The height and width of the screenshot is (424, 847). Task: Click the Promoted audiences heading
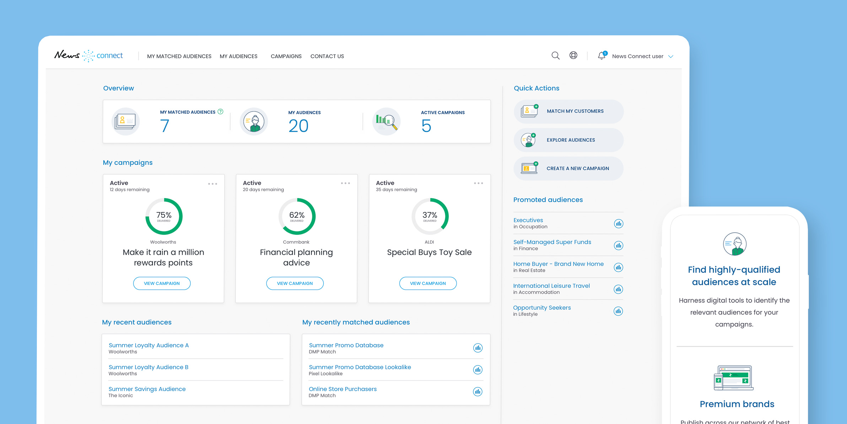[x=548, y=200]
